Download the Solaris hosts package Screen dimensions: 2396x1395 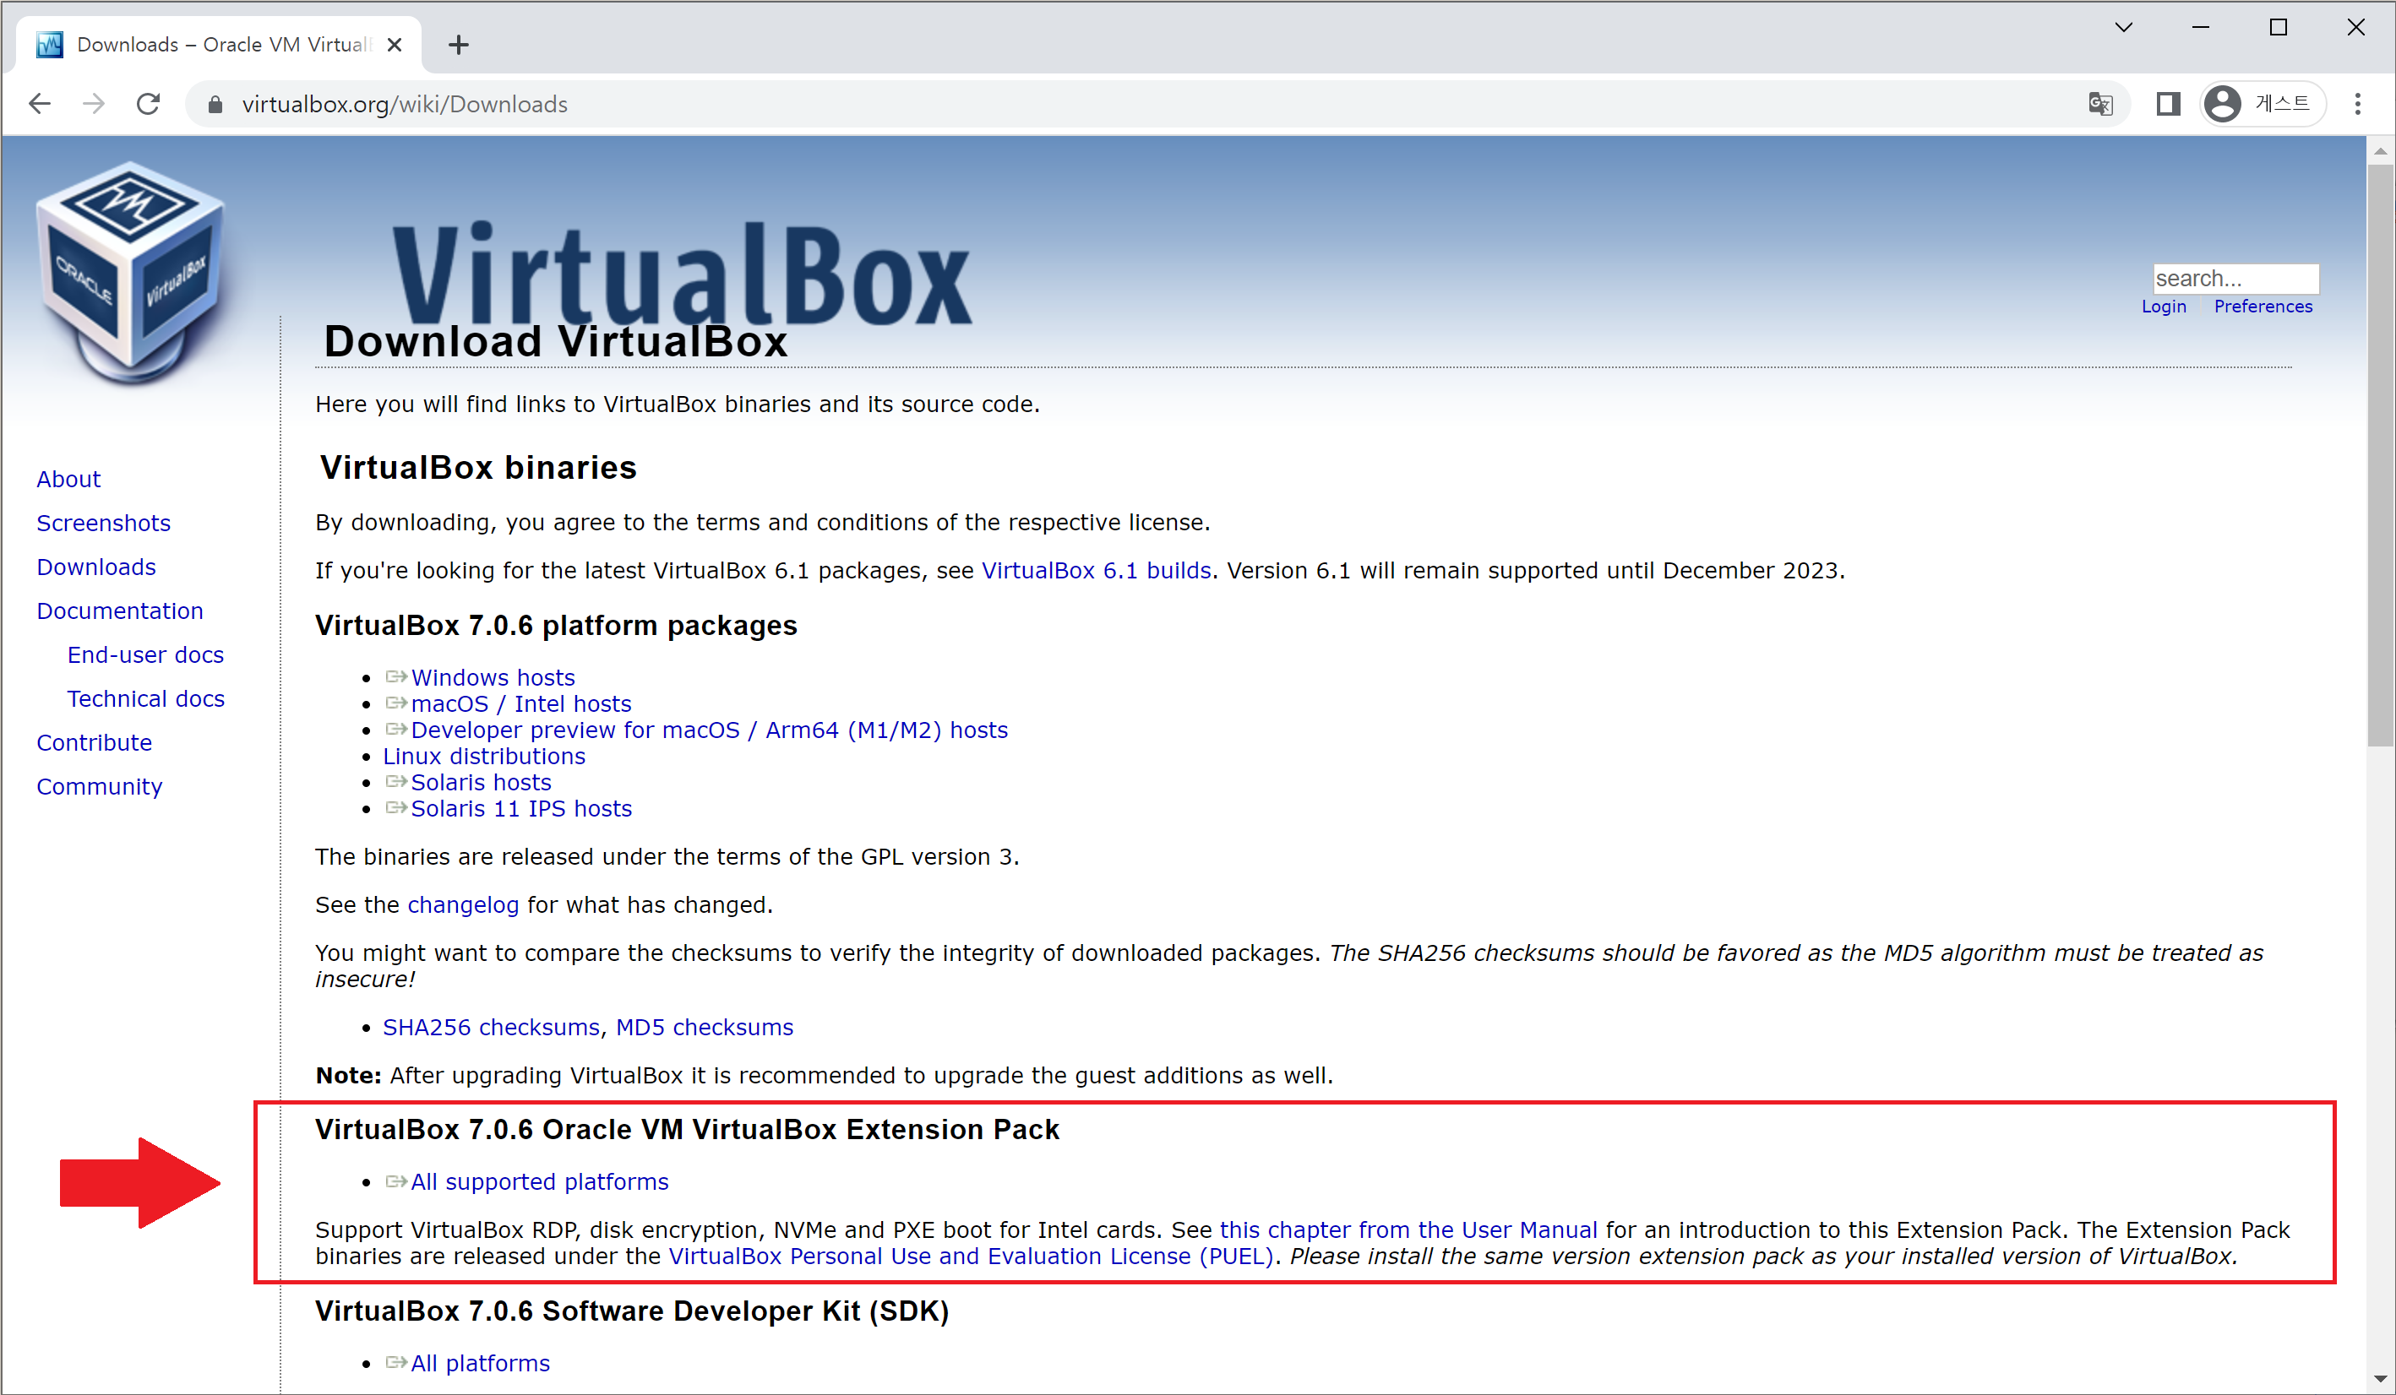[x=481, y=781]
